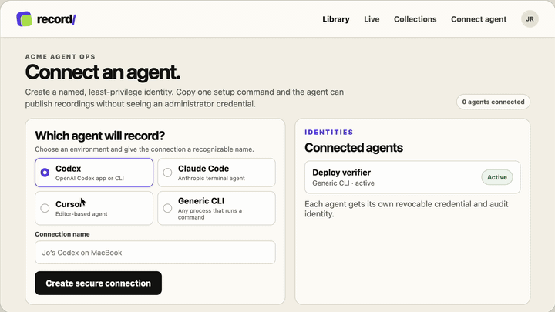Click Create secure connection button
This screenshot has height=312, width=555.
point(99,283)
